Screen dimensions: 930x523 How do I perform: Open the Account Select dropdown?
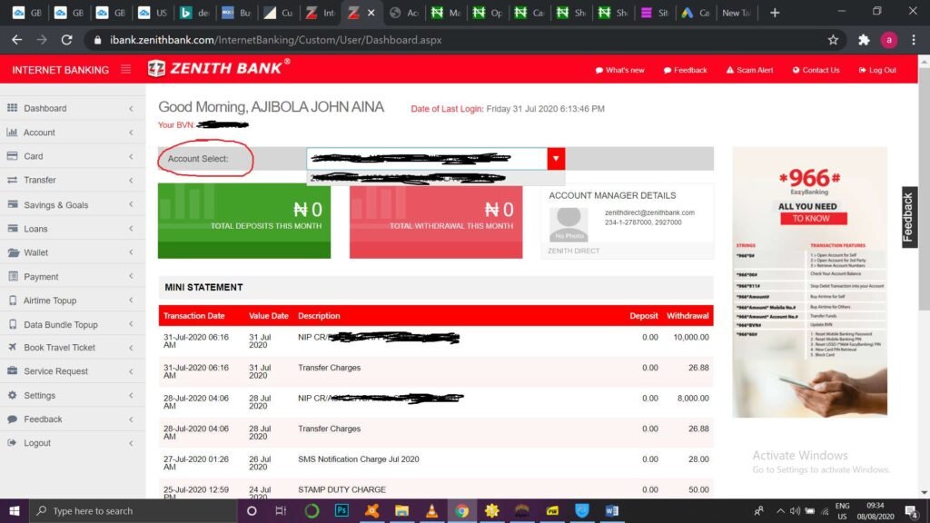coord(555,157)
